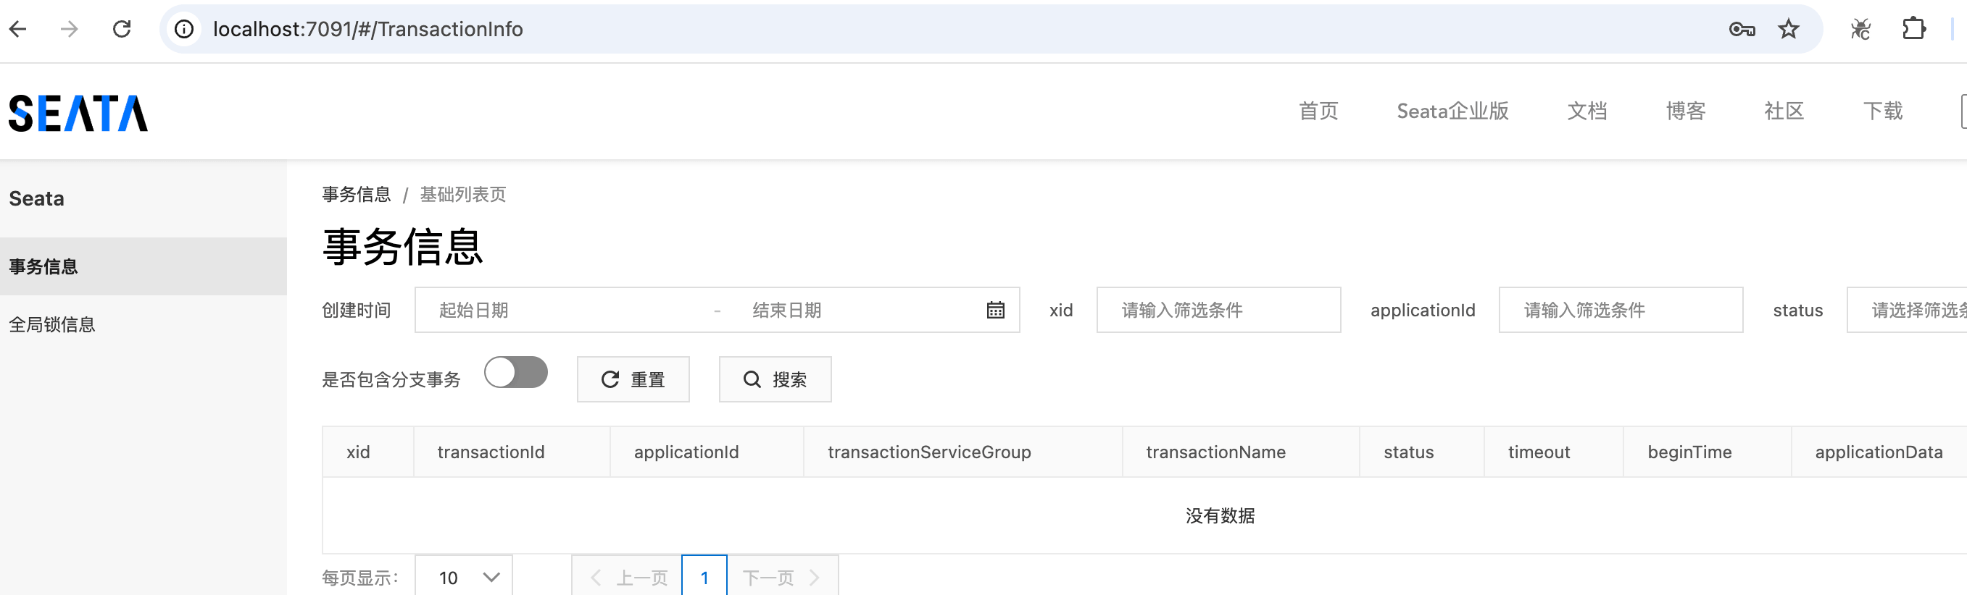Go to Seata企业版 link
Image resolution: width=1967 pixels, height=595 pixels.
pyautogui.click(x=1452, y=111)
